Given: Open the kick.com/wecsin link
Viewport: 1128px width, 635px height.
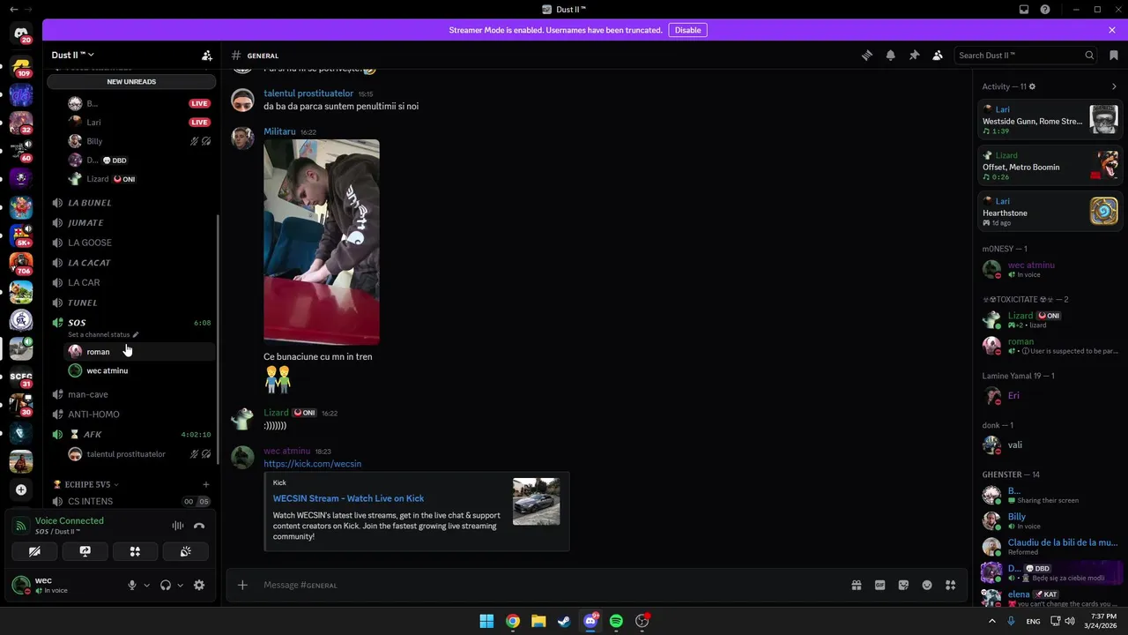Looking at the screenshot, I should coord(312,464).
